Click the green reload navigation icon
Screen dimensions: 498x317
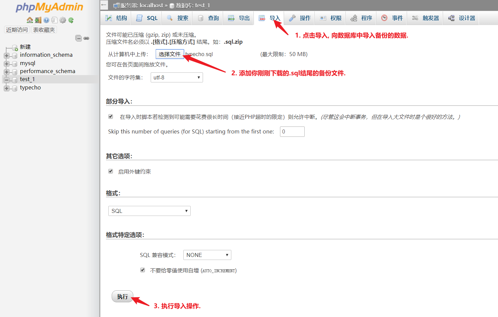[x=71, y=20]
